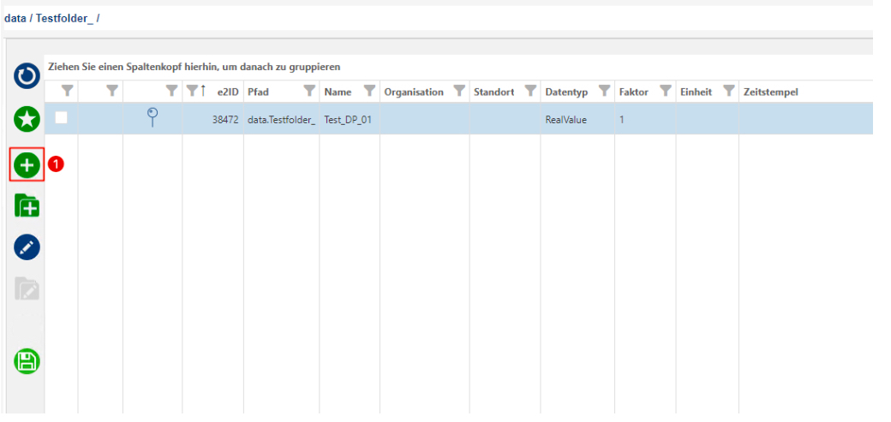The width and height of the screenshot is (891, 422).
Task: Open the filter for the Standort column
Action: tap(530, 92)
